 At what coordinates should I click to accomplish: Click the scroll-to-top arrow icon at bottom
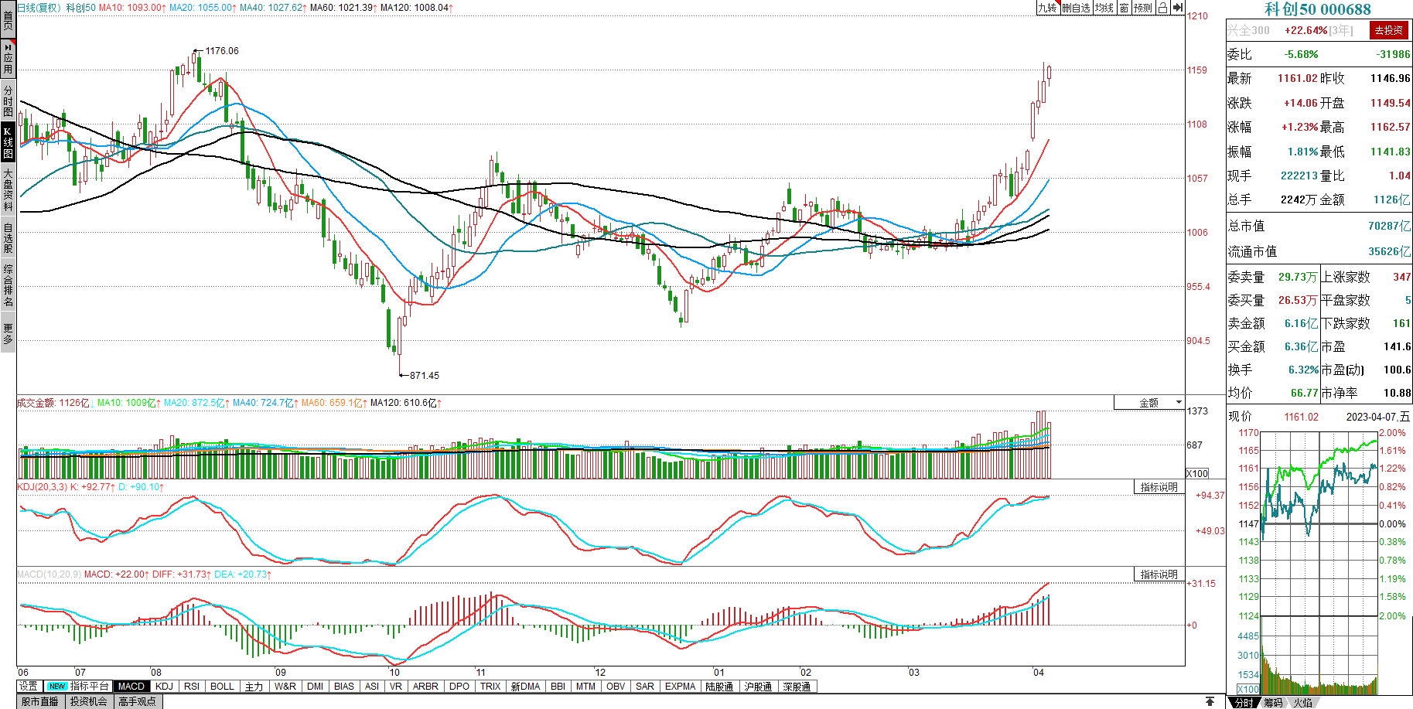click(x=1210, y=701)
